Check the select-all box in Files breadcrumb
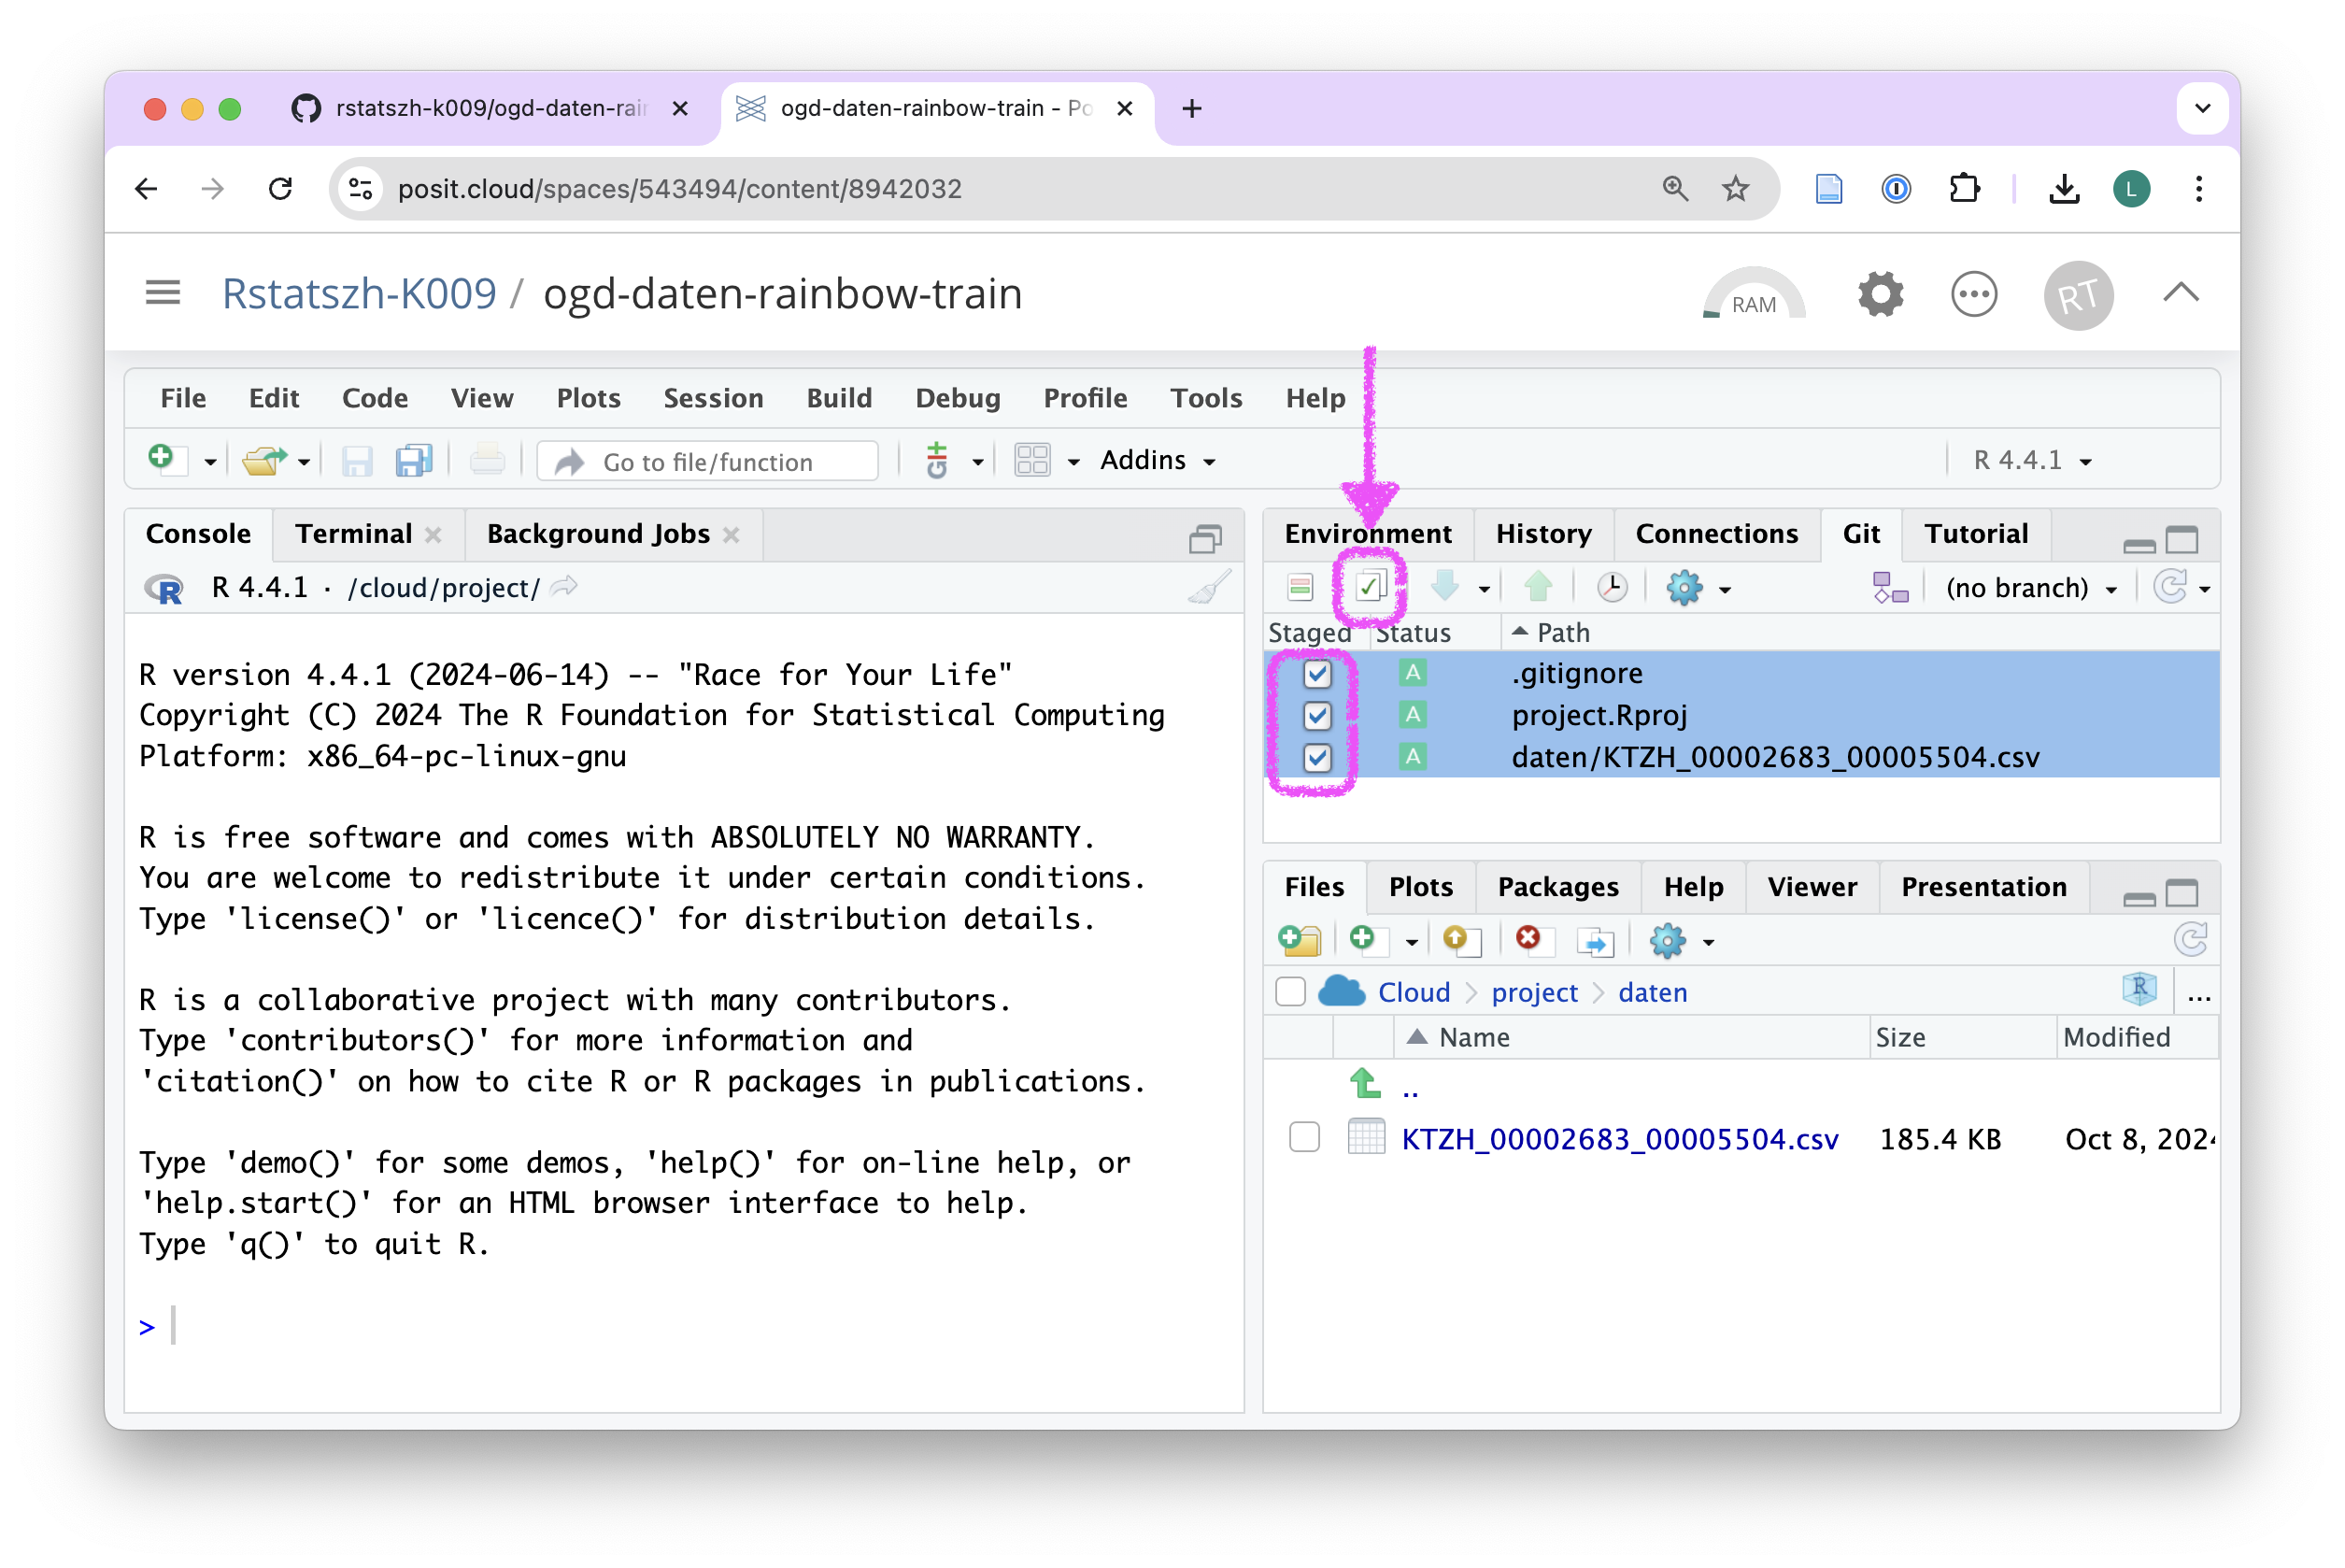This screenshot has height=1568, width=2345. point(1290,992)
